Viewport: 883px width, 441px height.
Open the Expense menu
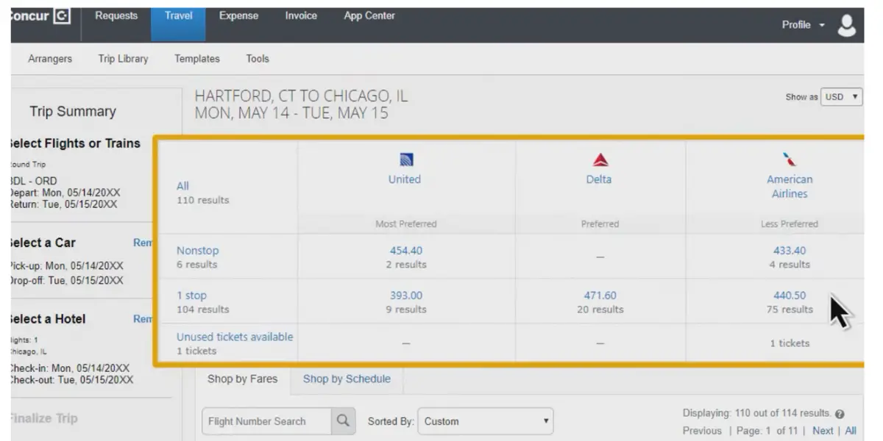pos(238,15)
